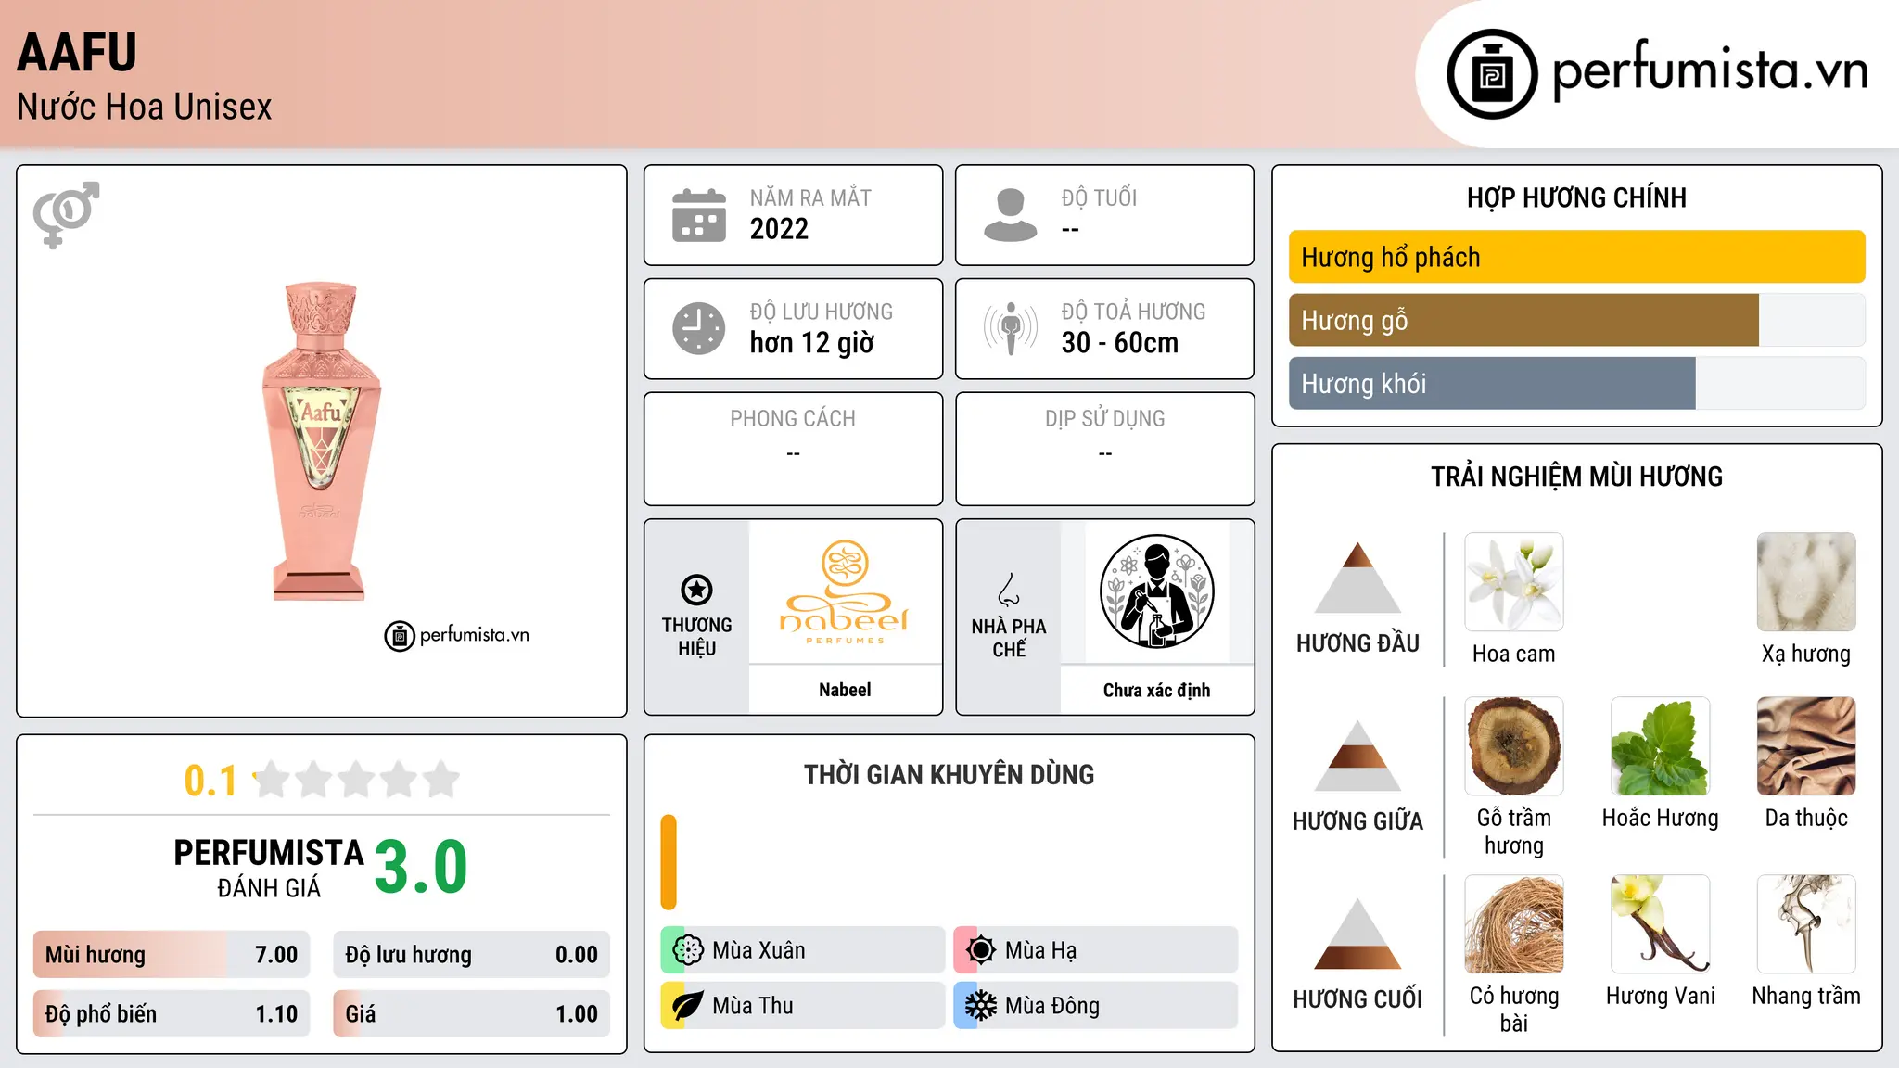The width and height of the screenshot is (1899, 1068).
Task: Click the Aafu perfume bottle photo
Action: tap(322, 441)
